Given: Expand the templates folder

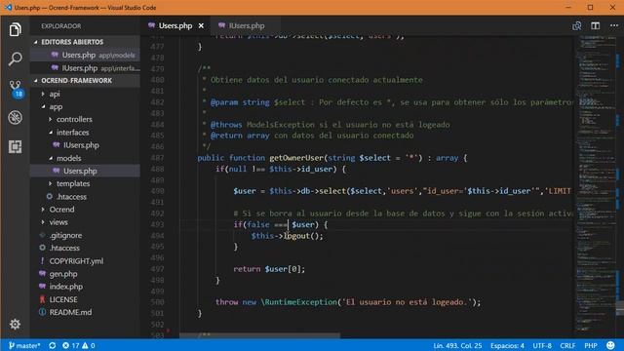Looking at the screenshot, I should point(85,183).
